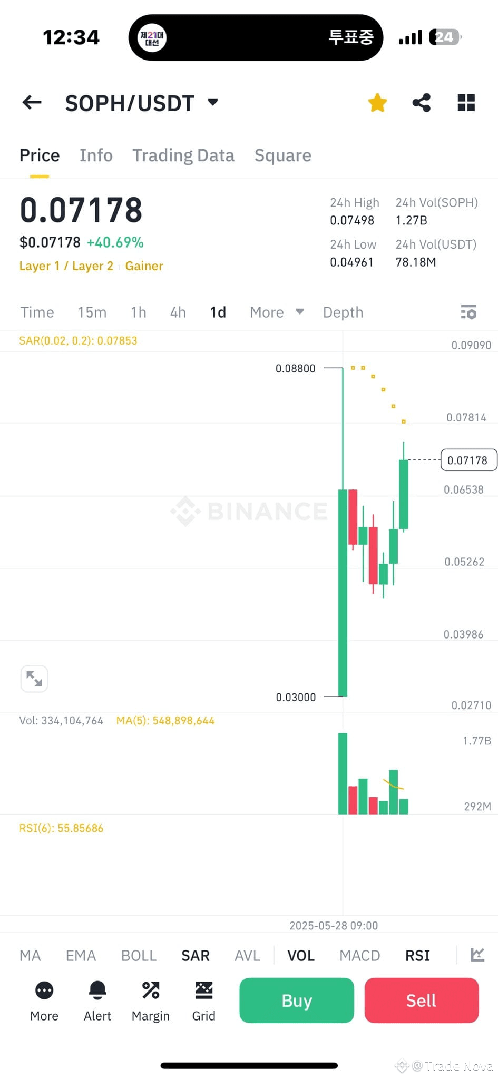
Task: Expand chart to fullscreen with the arrows icon
Action: tap(34, 679)
